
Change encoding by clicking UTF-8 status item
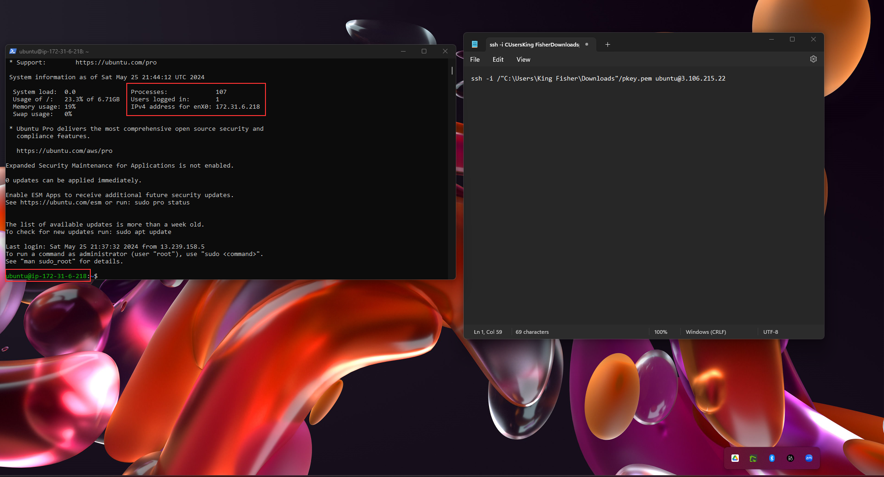coord(770,332)
